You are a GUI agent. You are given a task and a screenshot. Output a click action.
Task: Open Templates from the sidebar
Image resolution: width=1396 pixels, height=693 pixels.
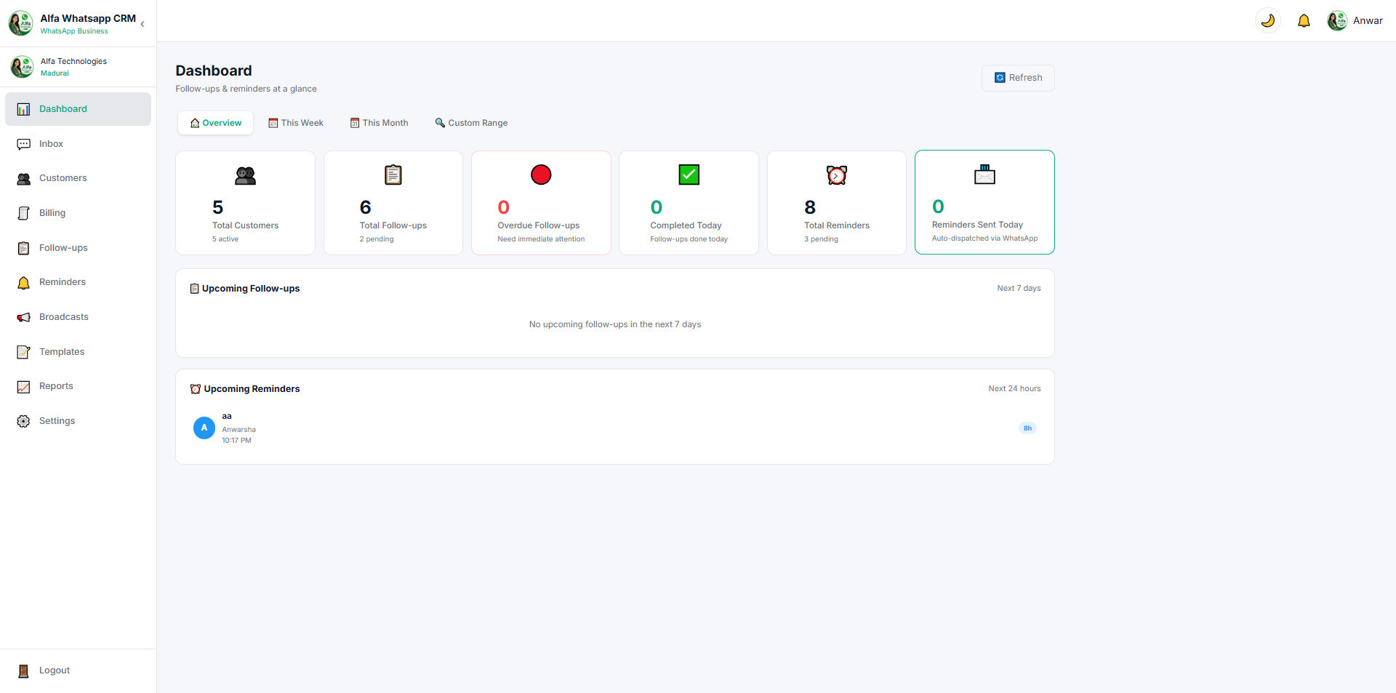click(78, 352)
